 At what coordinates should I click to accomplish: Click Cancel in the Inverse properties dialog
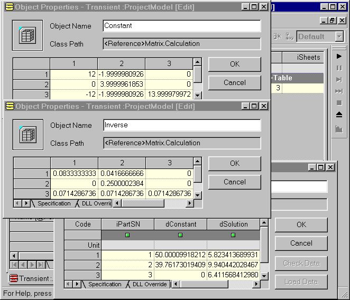point(234,182)
